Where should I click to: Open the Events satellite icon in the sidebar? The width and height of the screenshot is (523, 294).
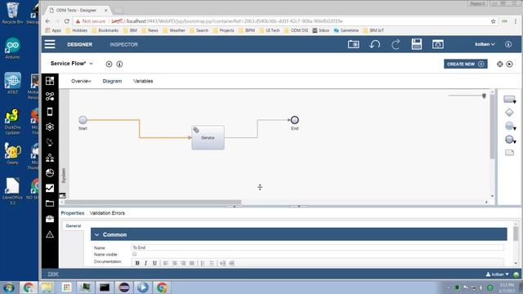point(50,142)
